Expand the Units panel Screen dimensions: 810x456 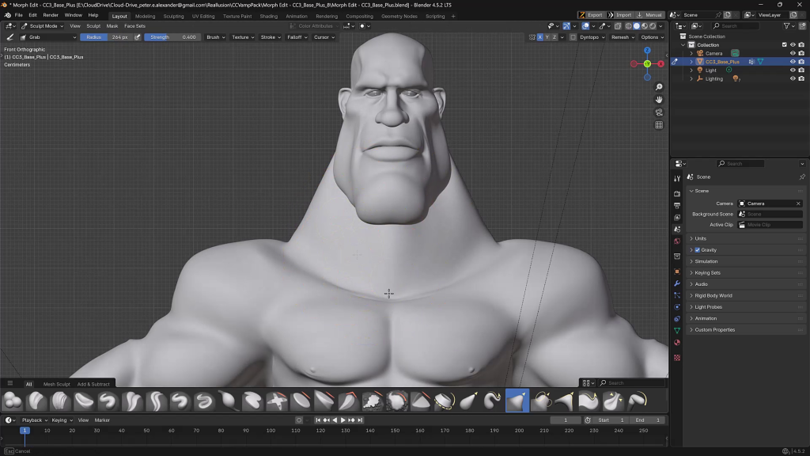pos(701,238)
